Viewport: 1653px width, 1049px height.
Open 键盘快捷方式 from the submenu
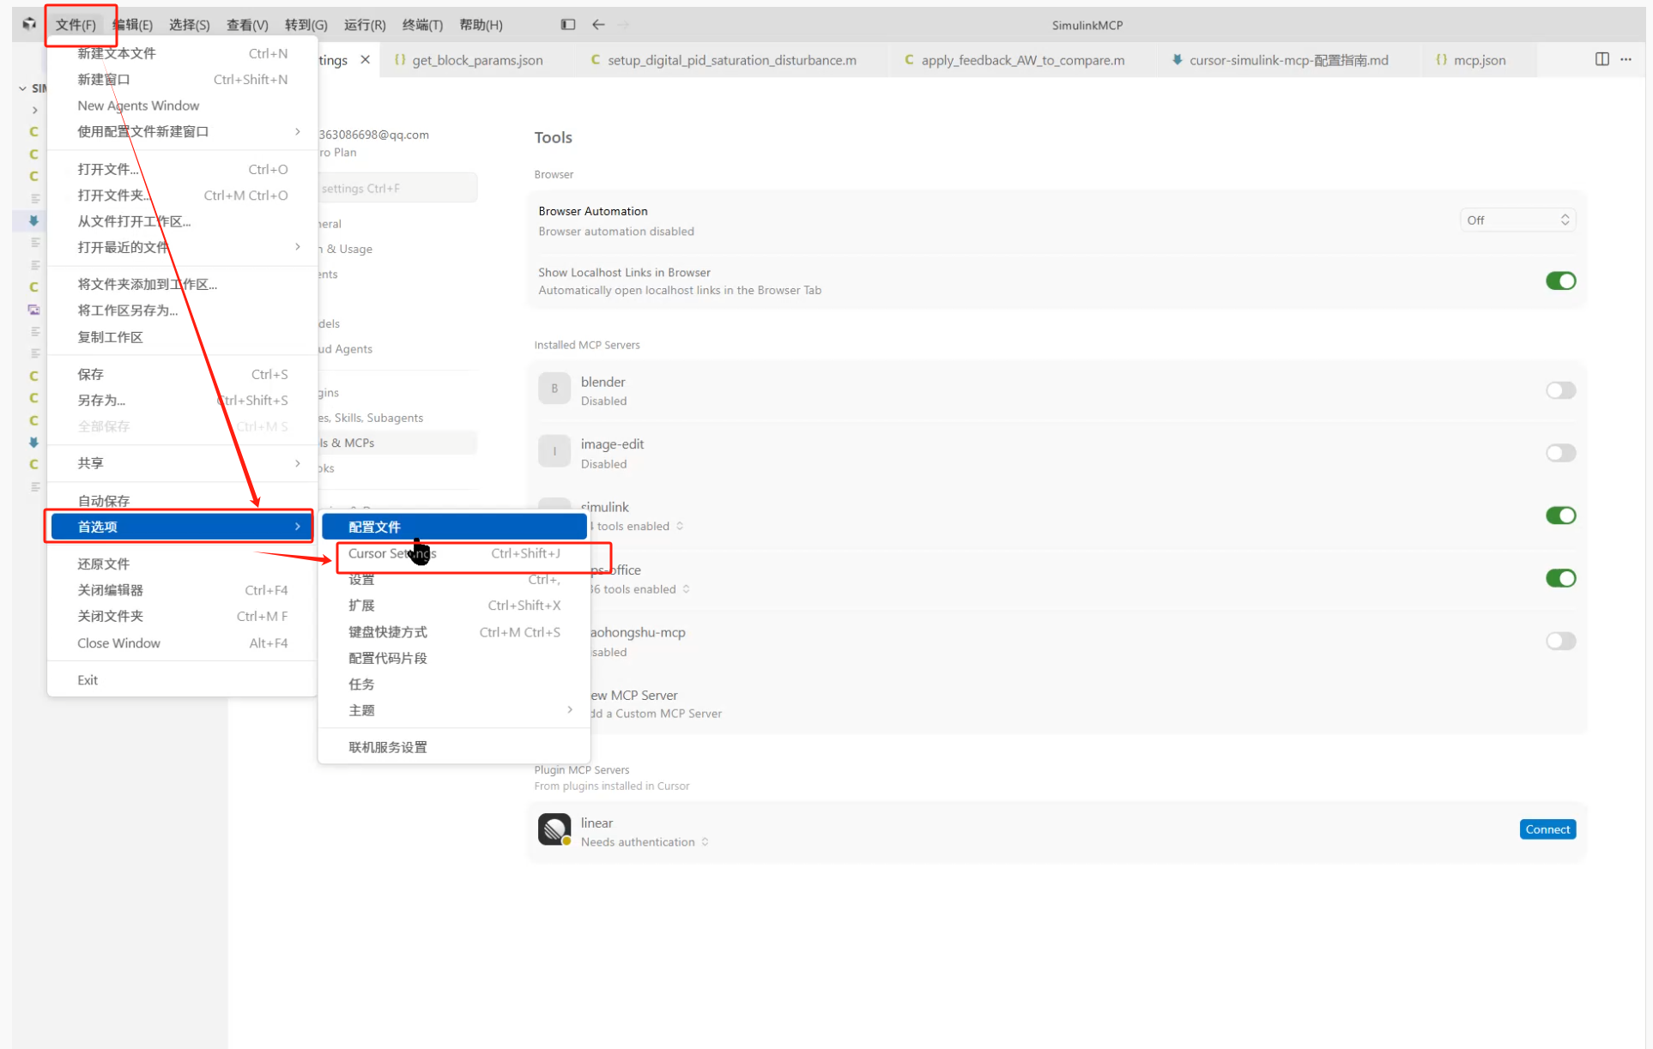454,632
